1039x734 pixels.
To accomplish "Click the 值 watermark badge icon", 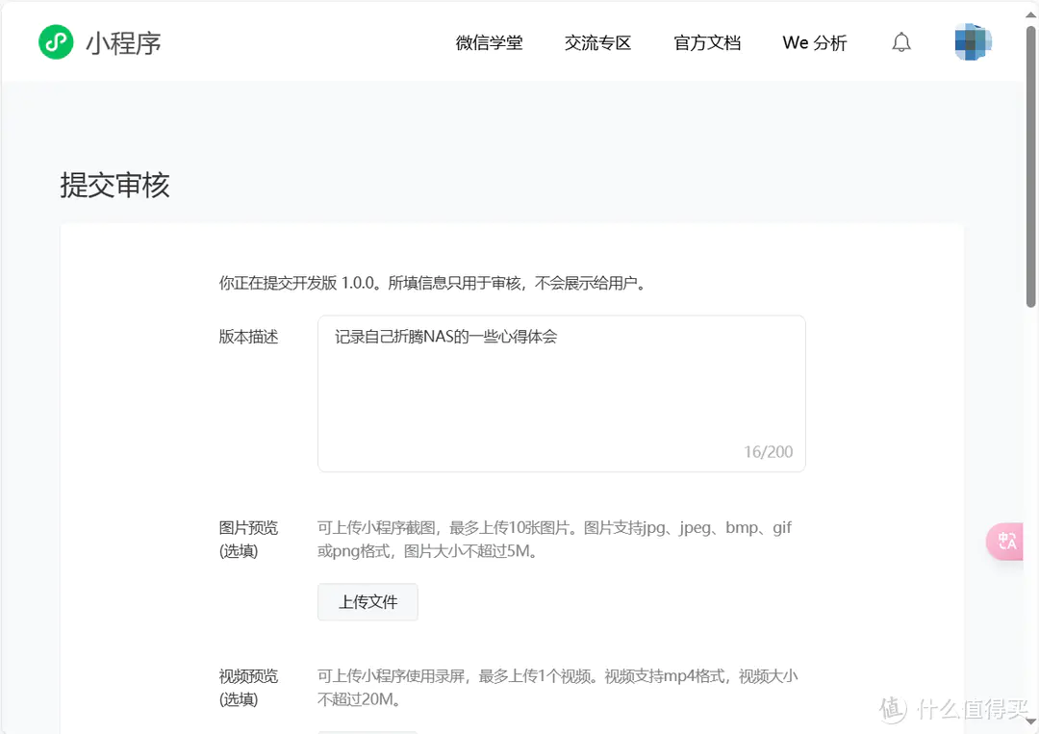I will click(893, 709).
